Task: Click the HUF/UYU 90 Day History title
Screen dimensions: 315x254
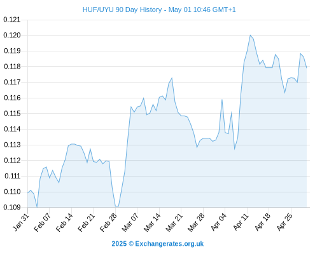Action: [x=159, y=10]
